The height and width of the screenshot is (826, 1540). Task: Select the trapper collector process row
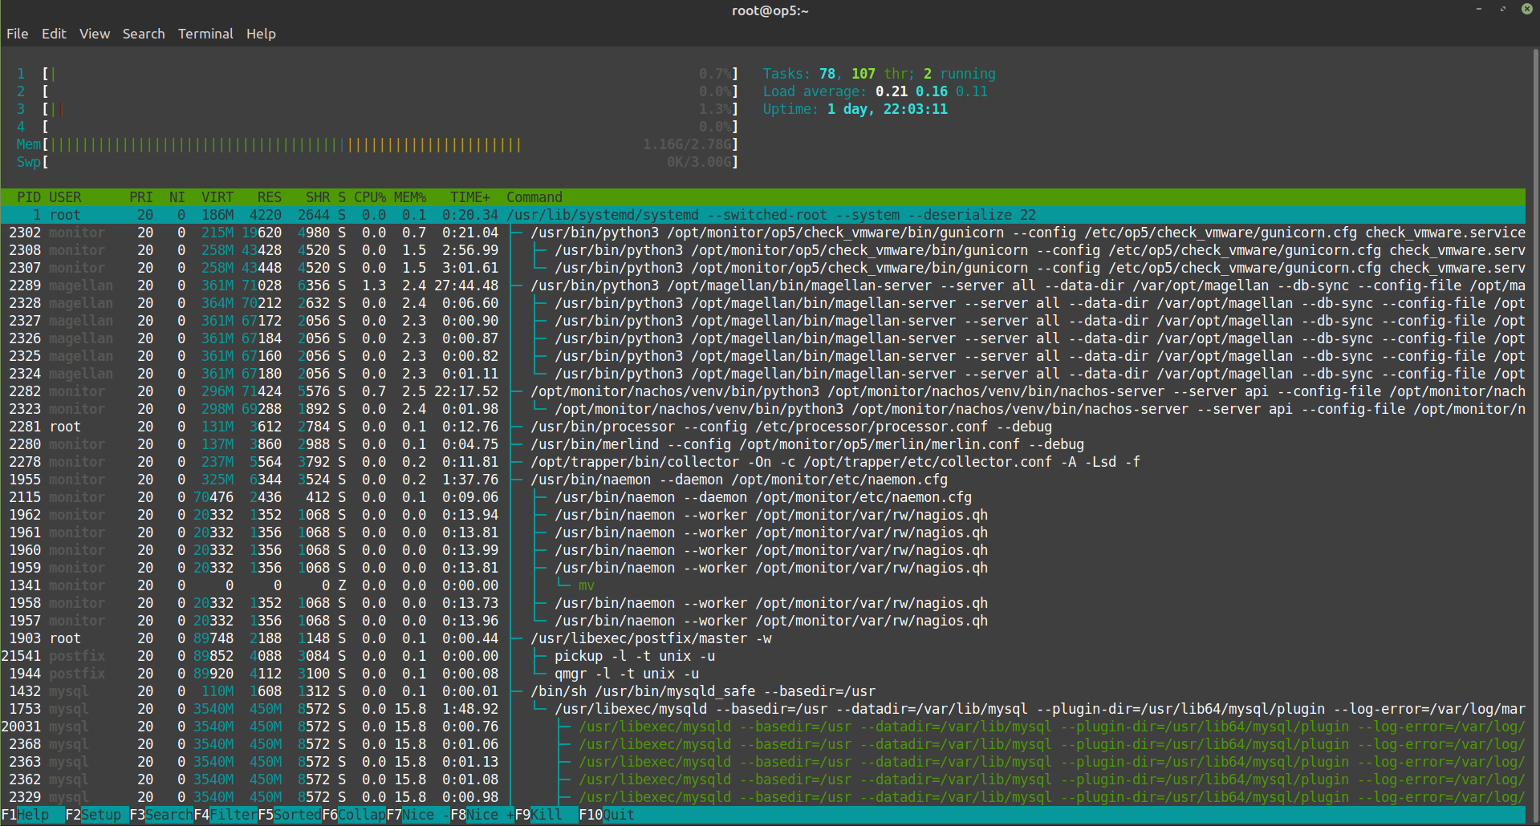762,462
